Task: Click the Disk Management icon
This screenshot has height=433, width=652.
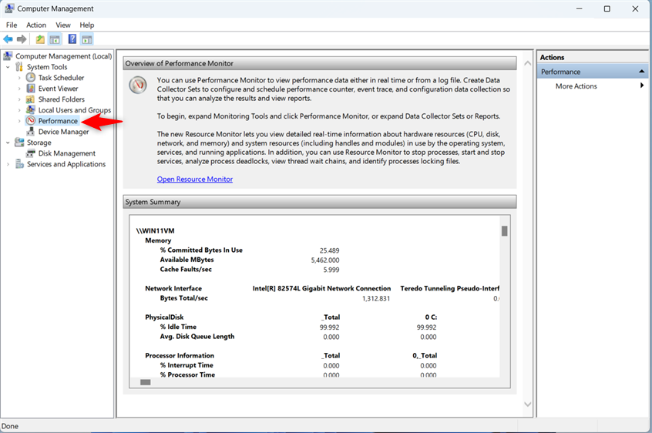Action: [30, 153]
